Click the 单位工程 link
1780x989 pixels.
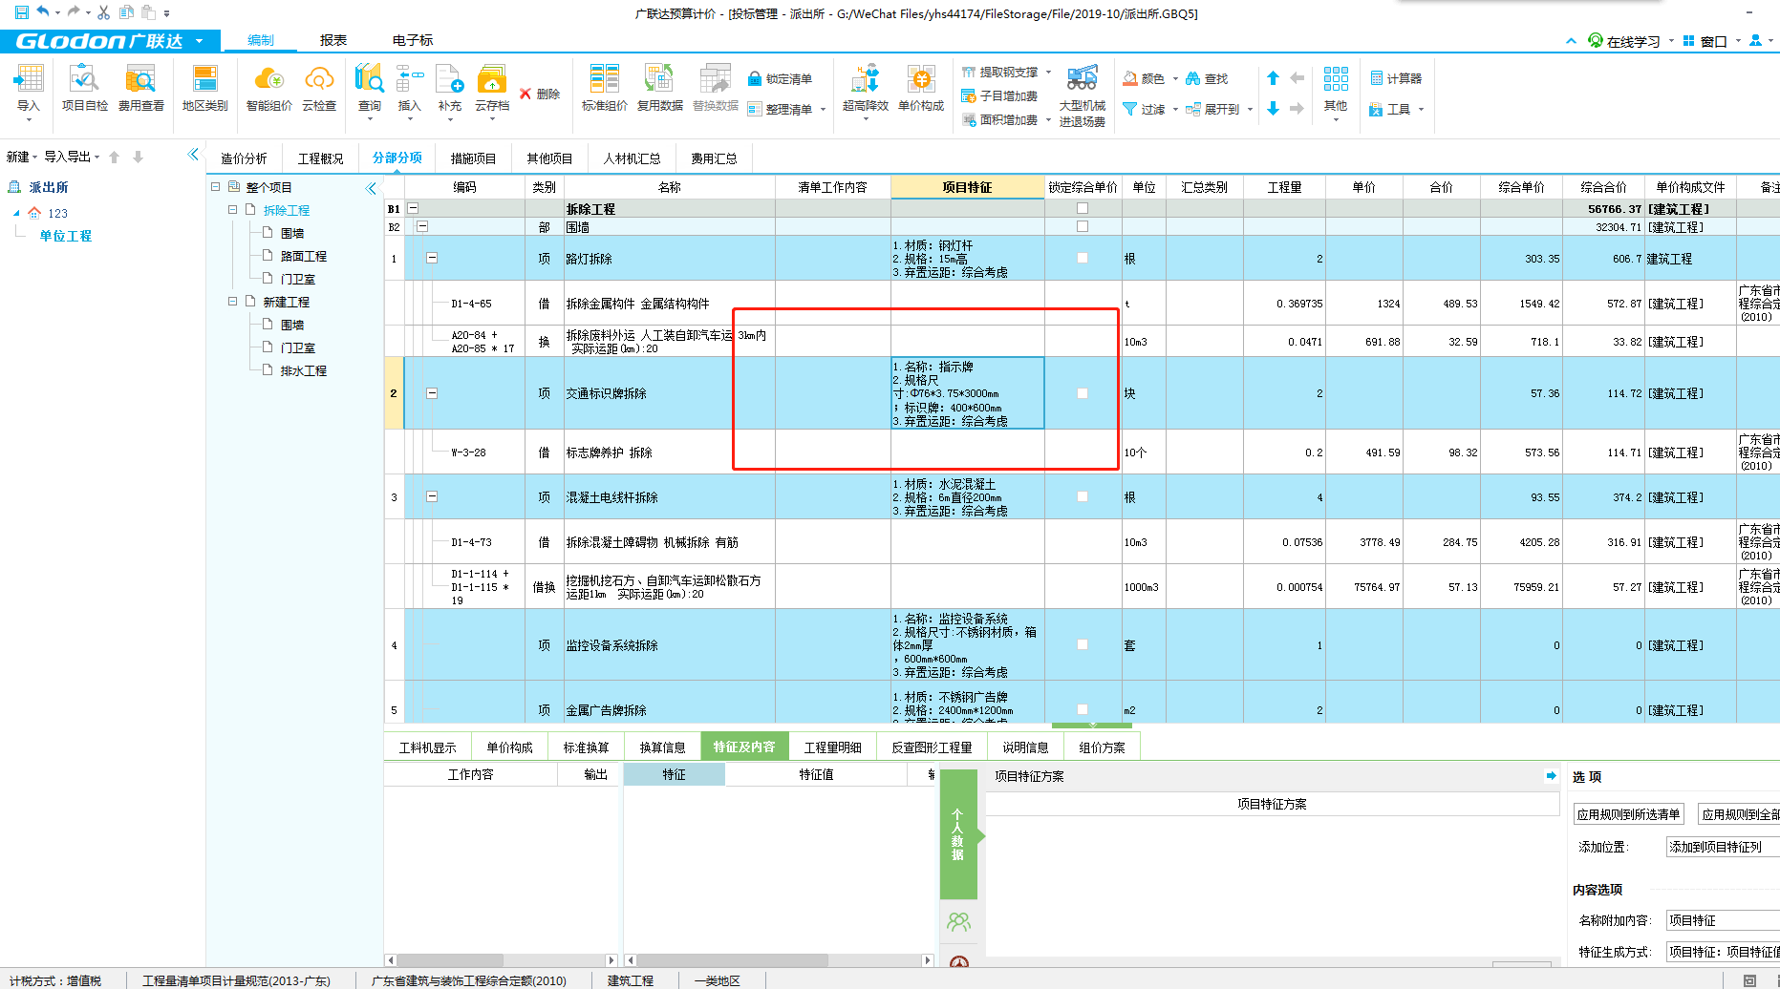coord(66,236)
